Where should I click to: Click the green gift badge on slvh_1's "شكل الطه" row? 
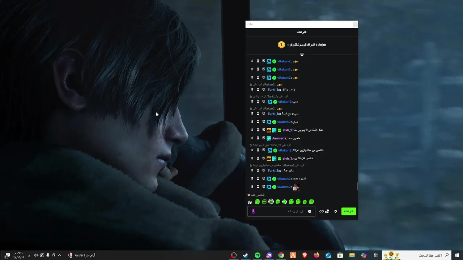(x=279, y=130)
